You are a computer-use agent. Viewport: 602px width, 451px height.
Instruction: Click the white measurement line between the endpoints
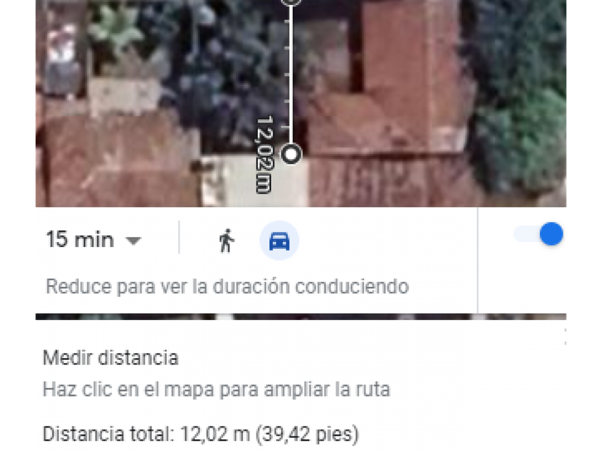[291, 77]
